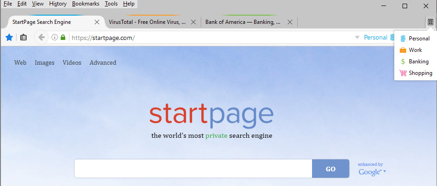Click the Advanced search link
Viewport: 437px width, 186px height.
click(103, 62)
